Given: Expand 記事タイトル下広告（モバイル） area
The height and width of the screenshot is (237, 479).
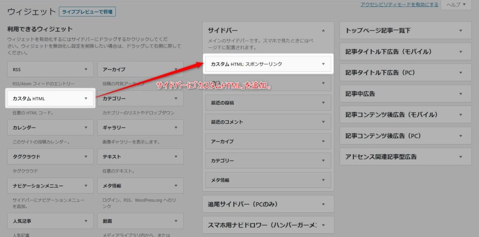Looking at the screenshot, I should pyautogui.click(x=461, y=52).
